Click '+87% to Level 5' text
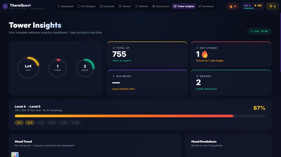Screen dimensions: 281x157 click(x=122, y=61)
